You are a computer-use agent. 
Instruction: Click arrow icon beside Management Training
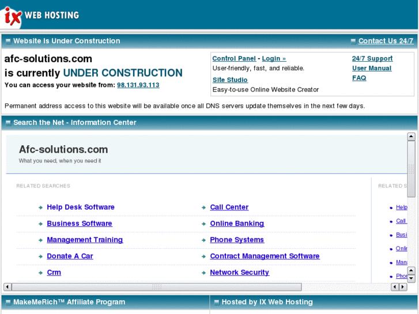(x=40, y=240)
